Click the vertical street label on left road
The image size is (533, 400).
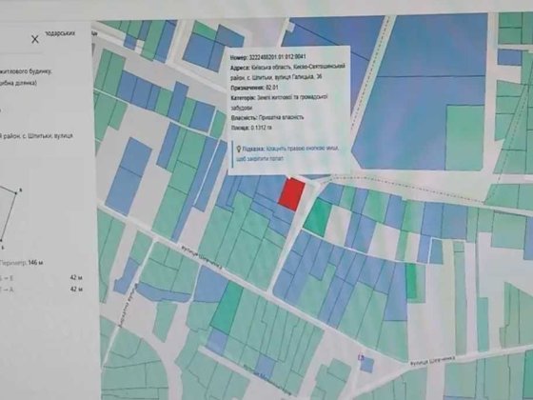coord(128,305)
